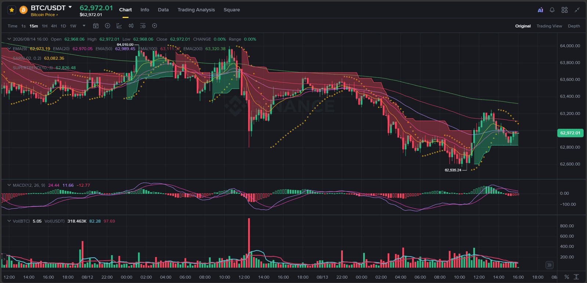Screen dimensions: 587x283
Task: Click the -100.00 MACD axis label
Action: pos(568,204)
